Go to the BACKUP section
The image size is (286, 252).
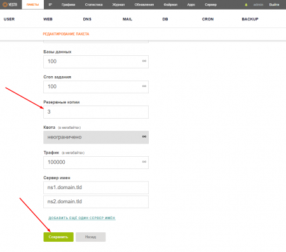[250, 19]
